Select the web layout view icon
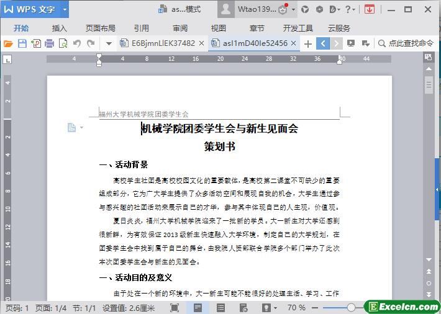 243,308
